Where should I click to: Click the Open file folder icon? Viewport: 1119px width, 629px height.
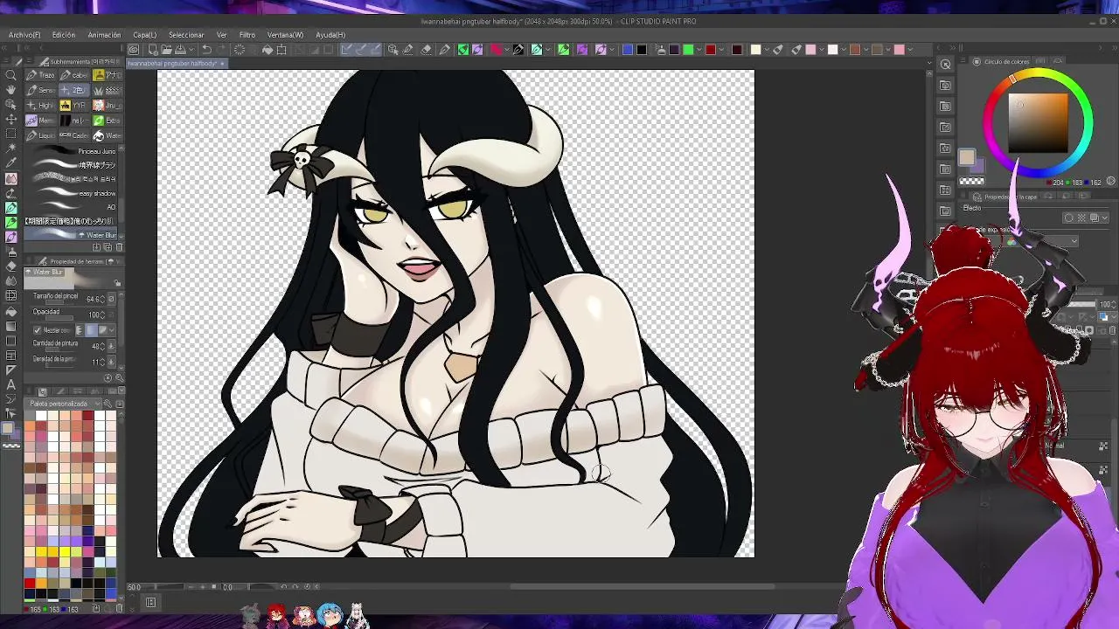click(x=166, y=50)
